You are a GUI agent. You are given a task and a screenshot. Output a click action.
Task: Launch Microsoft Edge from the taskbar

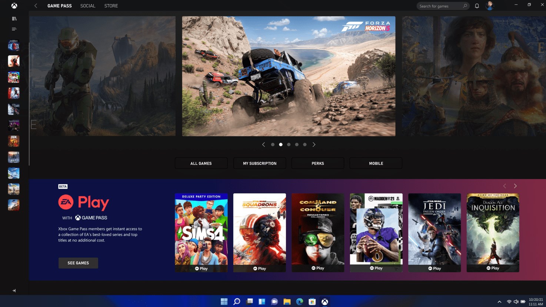click(300, 301)
